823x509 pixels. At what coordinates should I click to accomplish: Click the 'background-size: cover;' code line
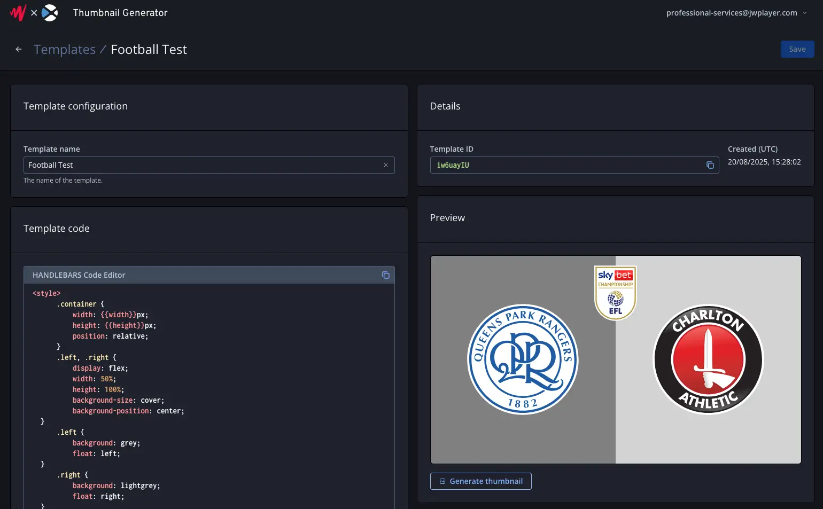[119, 400]
